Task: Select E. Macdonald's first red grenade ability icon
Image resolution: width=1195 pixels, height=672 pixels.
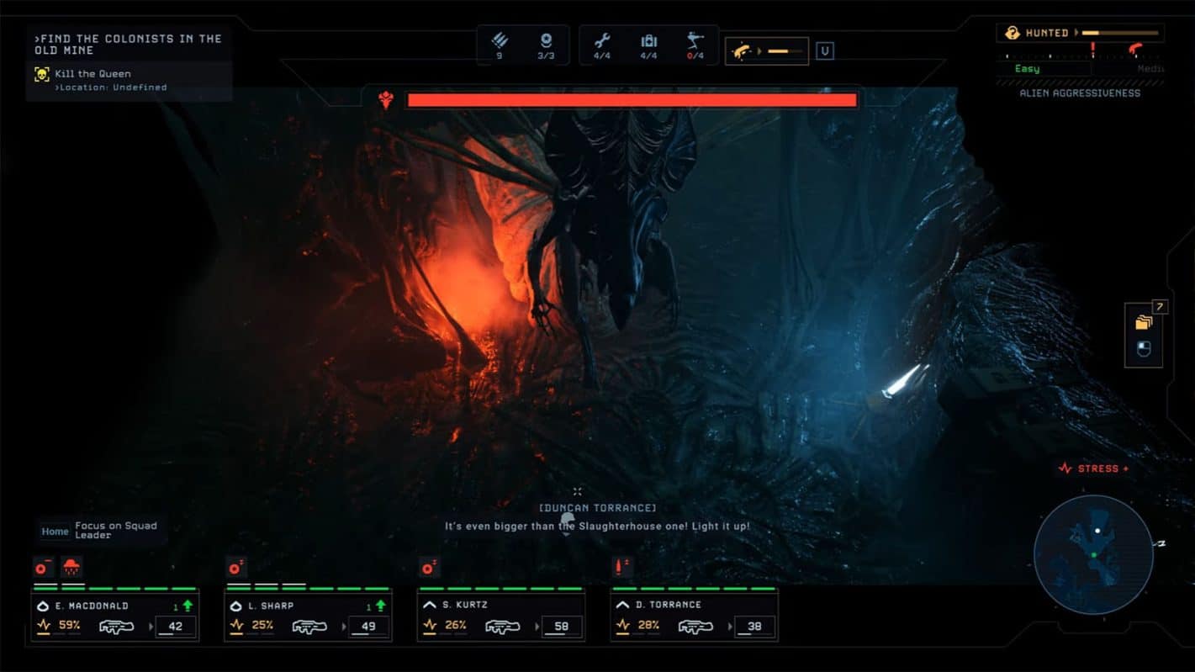Action: click(x=43, y=567)
